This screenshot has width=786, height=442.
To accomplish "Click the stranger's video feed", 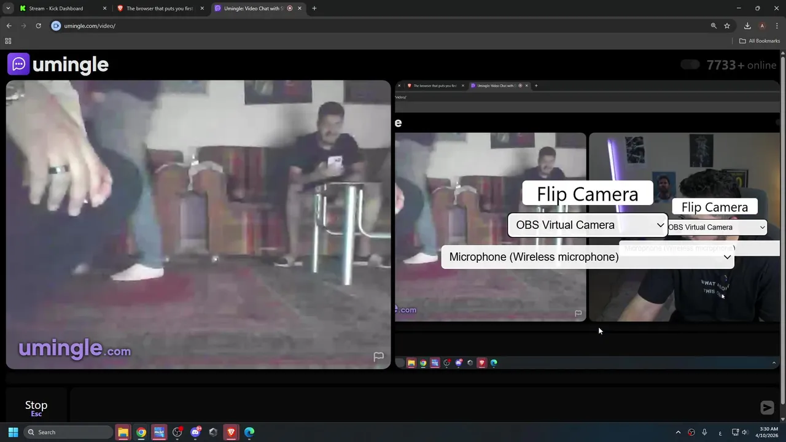I will (198, 225).
